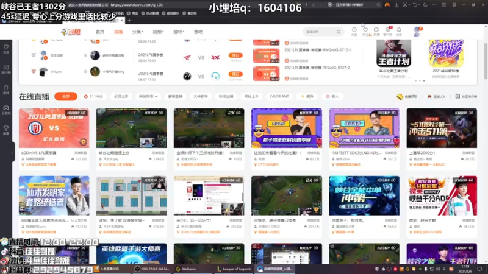
Task: Open the 仙术发明家 stream thumbnail
Action: click(x=54, y=195)
